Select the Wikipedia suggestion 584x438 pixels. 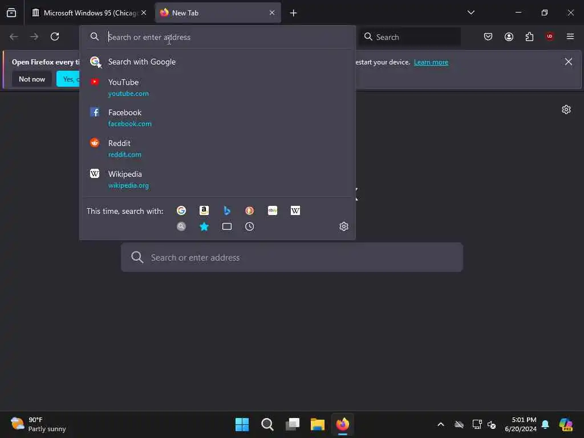(x=217, y=180)
